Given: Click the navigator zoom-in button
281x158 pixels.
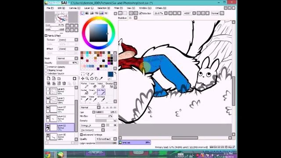Looking at the screenshot, I should click(72, 25).
